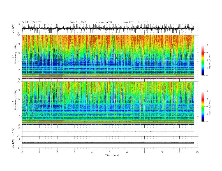Image resolution: width=222 pixels, height=171 pixels.
Task: Click the ch.2 PSD color scale bar
Action: coord(203,106)
